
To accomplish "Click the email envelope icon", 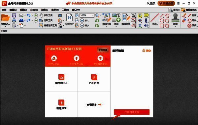I will click(21, 15).
